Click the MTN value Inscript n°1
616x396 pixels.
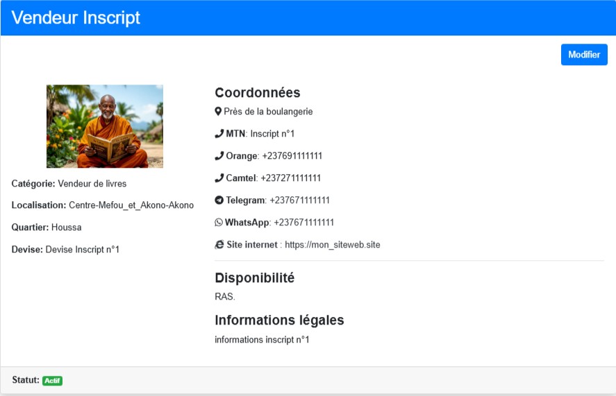272,134
